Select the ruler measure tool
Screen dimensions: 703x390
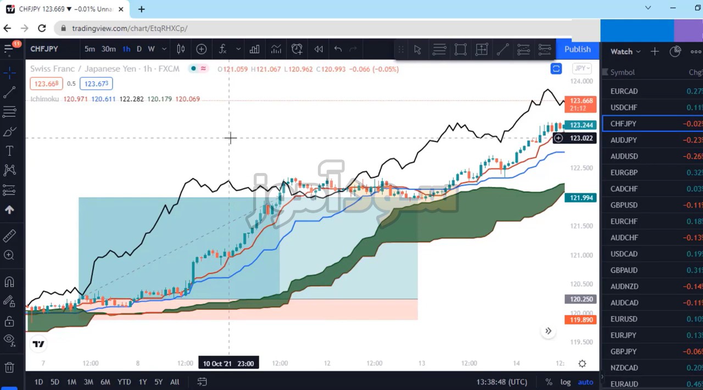9,236
